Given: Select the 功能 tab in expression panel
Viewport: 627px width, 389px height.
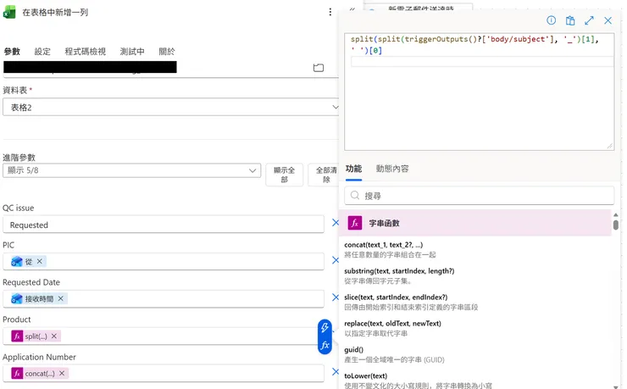Looking at the screenshot, I should pos(353,169).
